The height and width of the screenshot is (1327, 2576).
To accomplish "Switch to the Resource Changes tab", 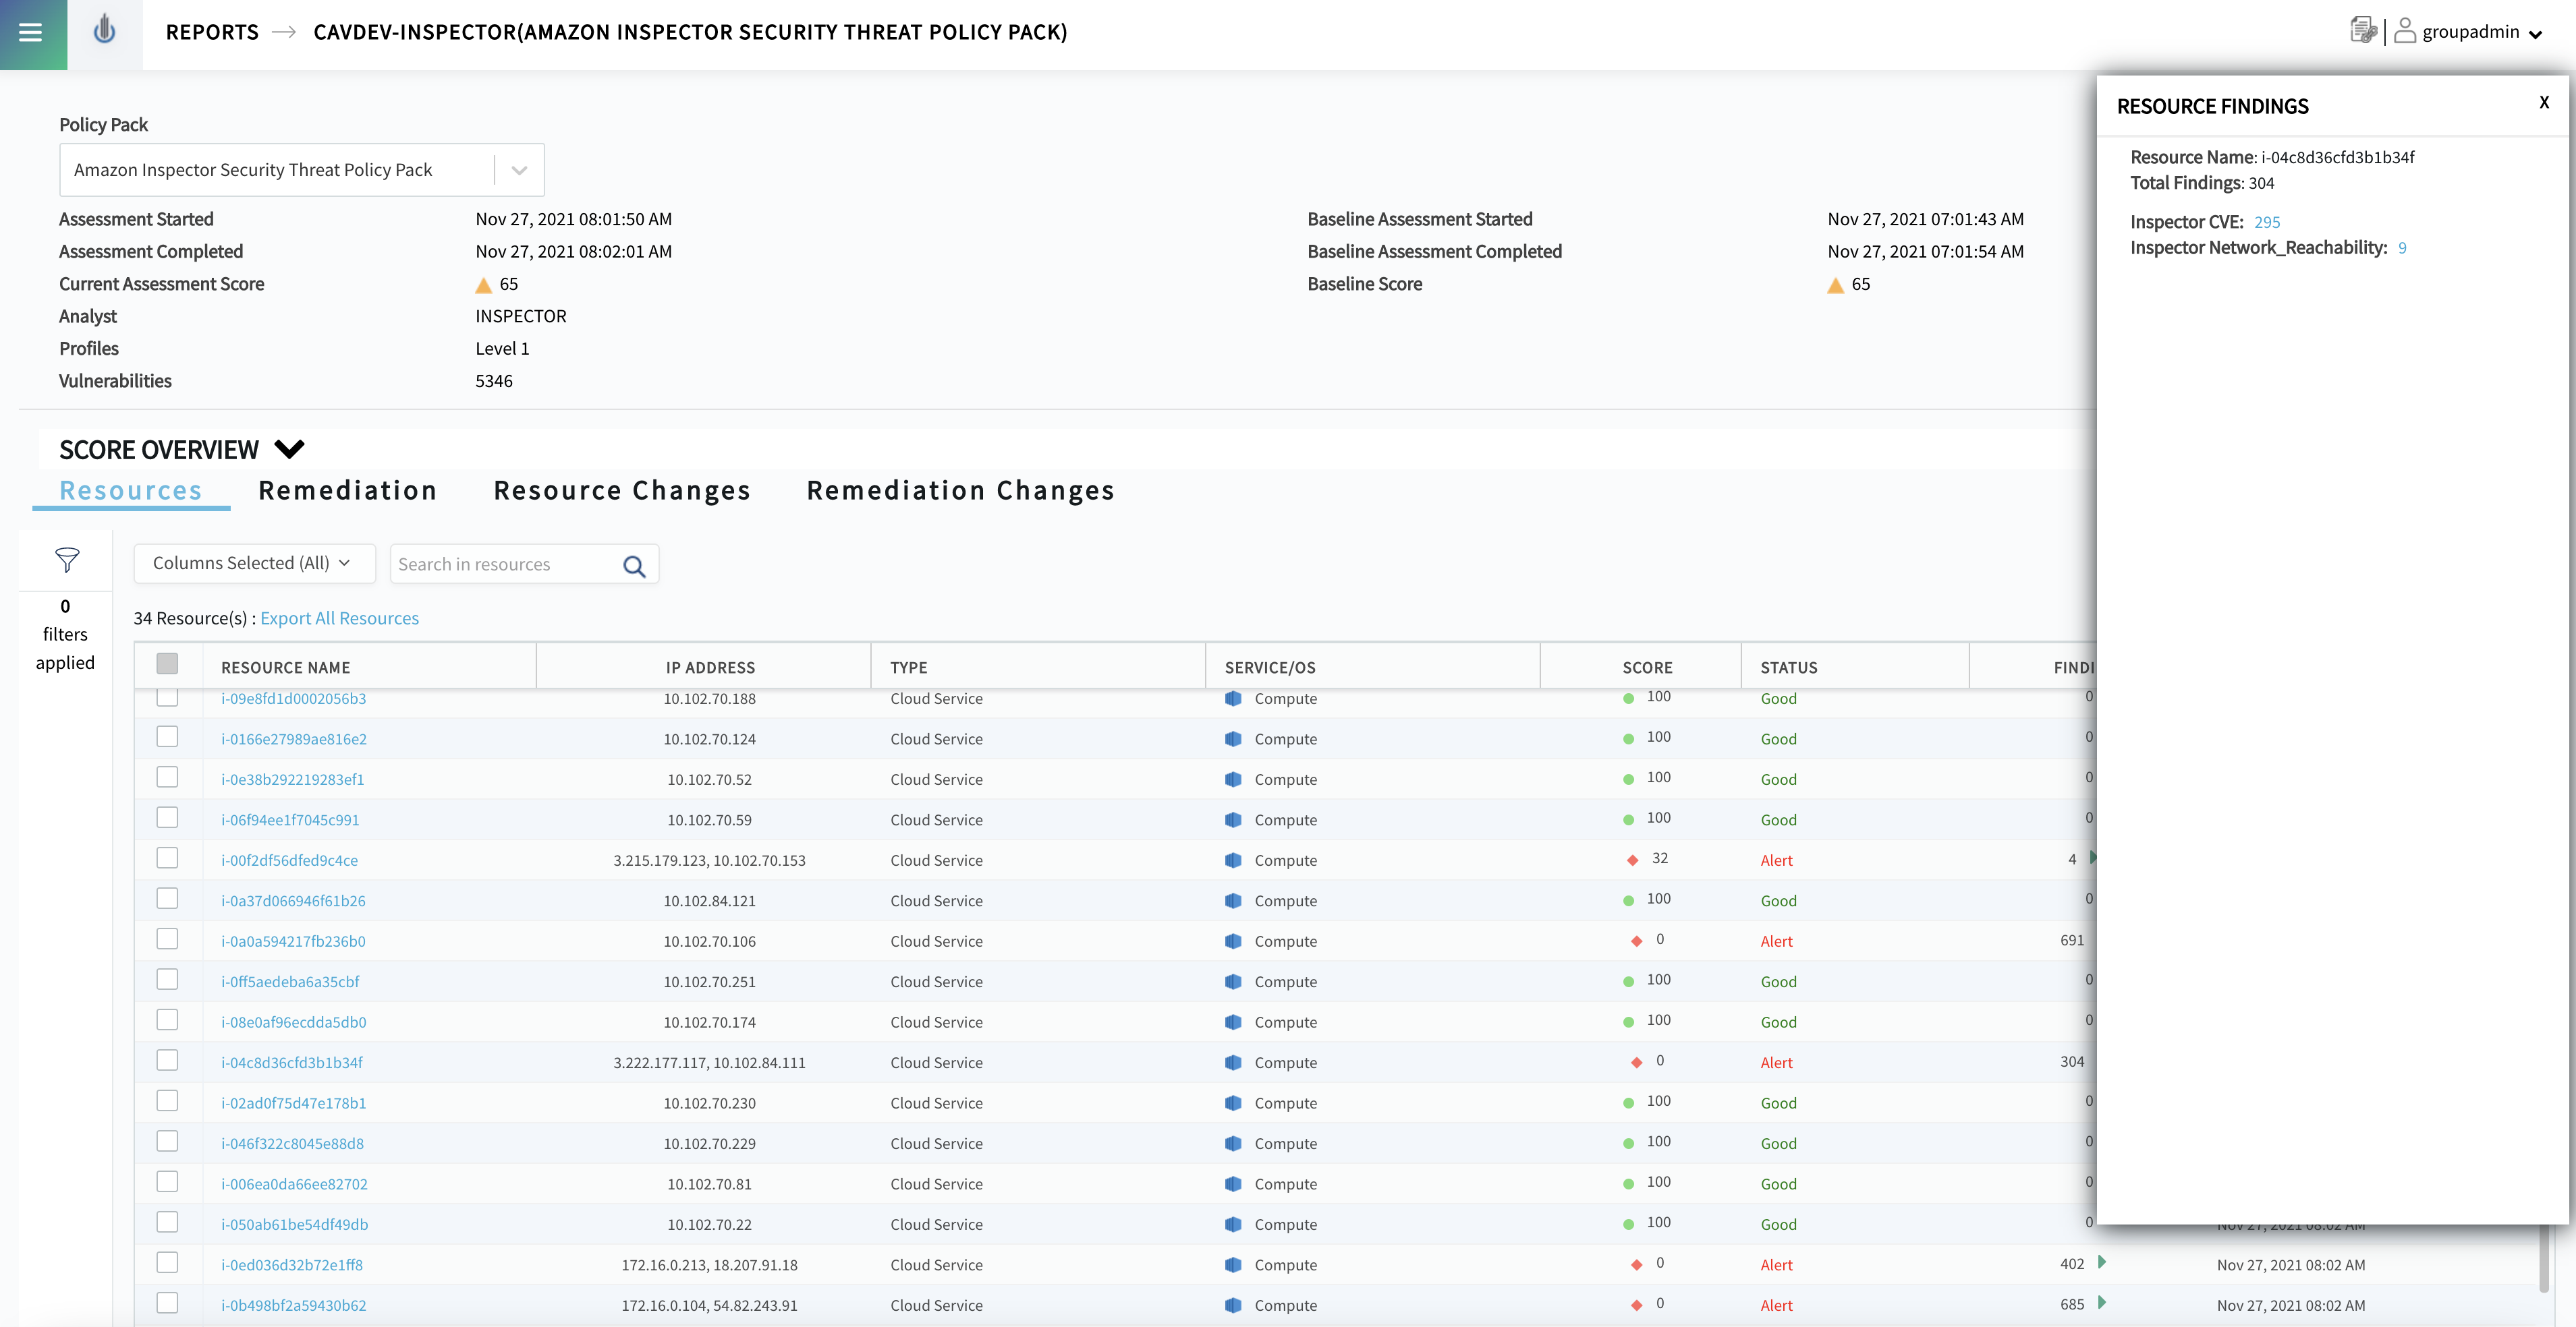I will pos(622,491).
